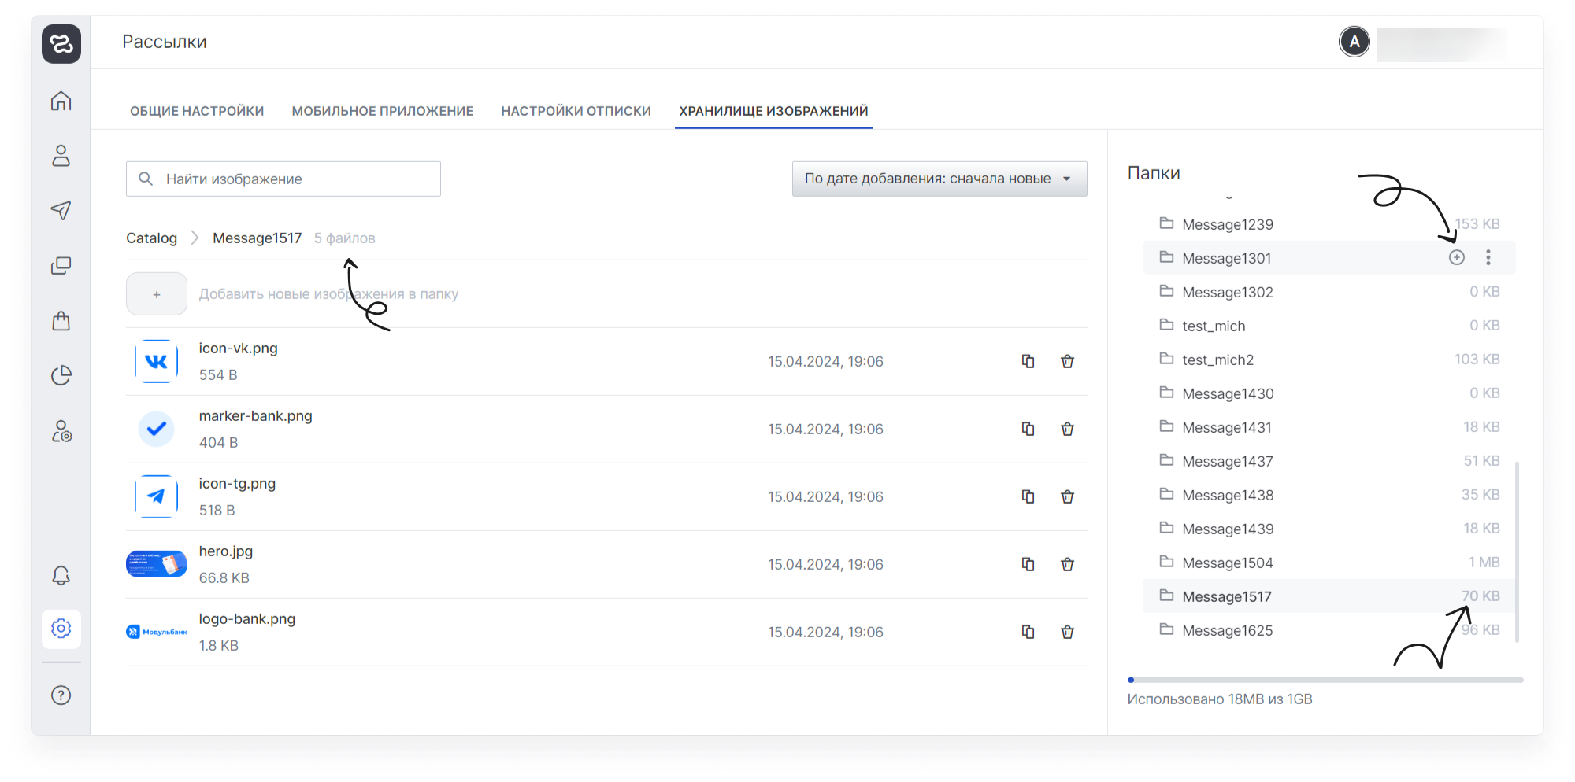Click the date in the marker-bank.png row
1575x782 pixels.
coord(825,429)
